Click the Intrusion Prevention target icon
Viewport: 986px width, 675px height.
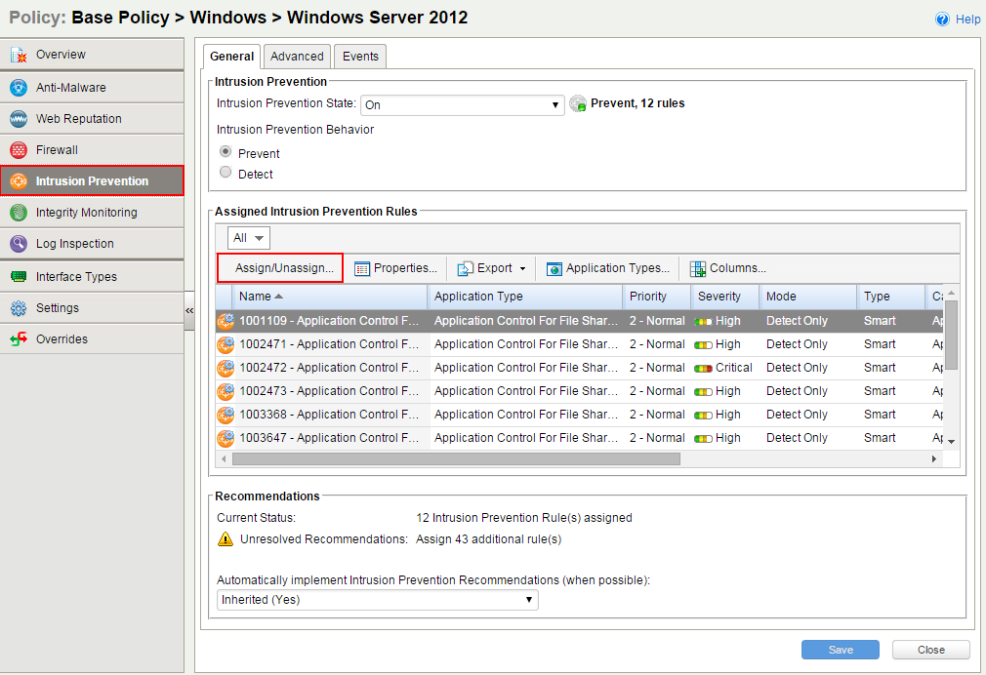coord(19,181)
